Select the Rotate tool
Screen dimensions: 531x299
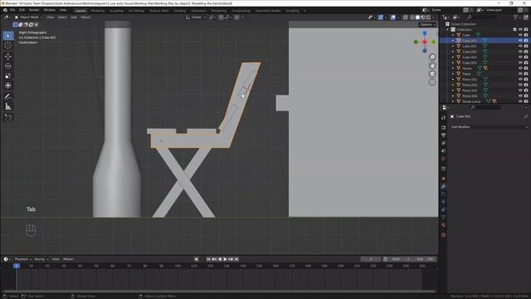(x=8, y=66)
